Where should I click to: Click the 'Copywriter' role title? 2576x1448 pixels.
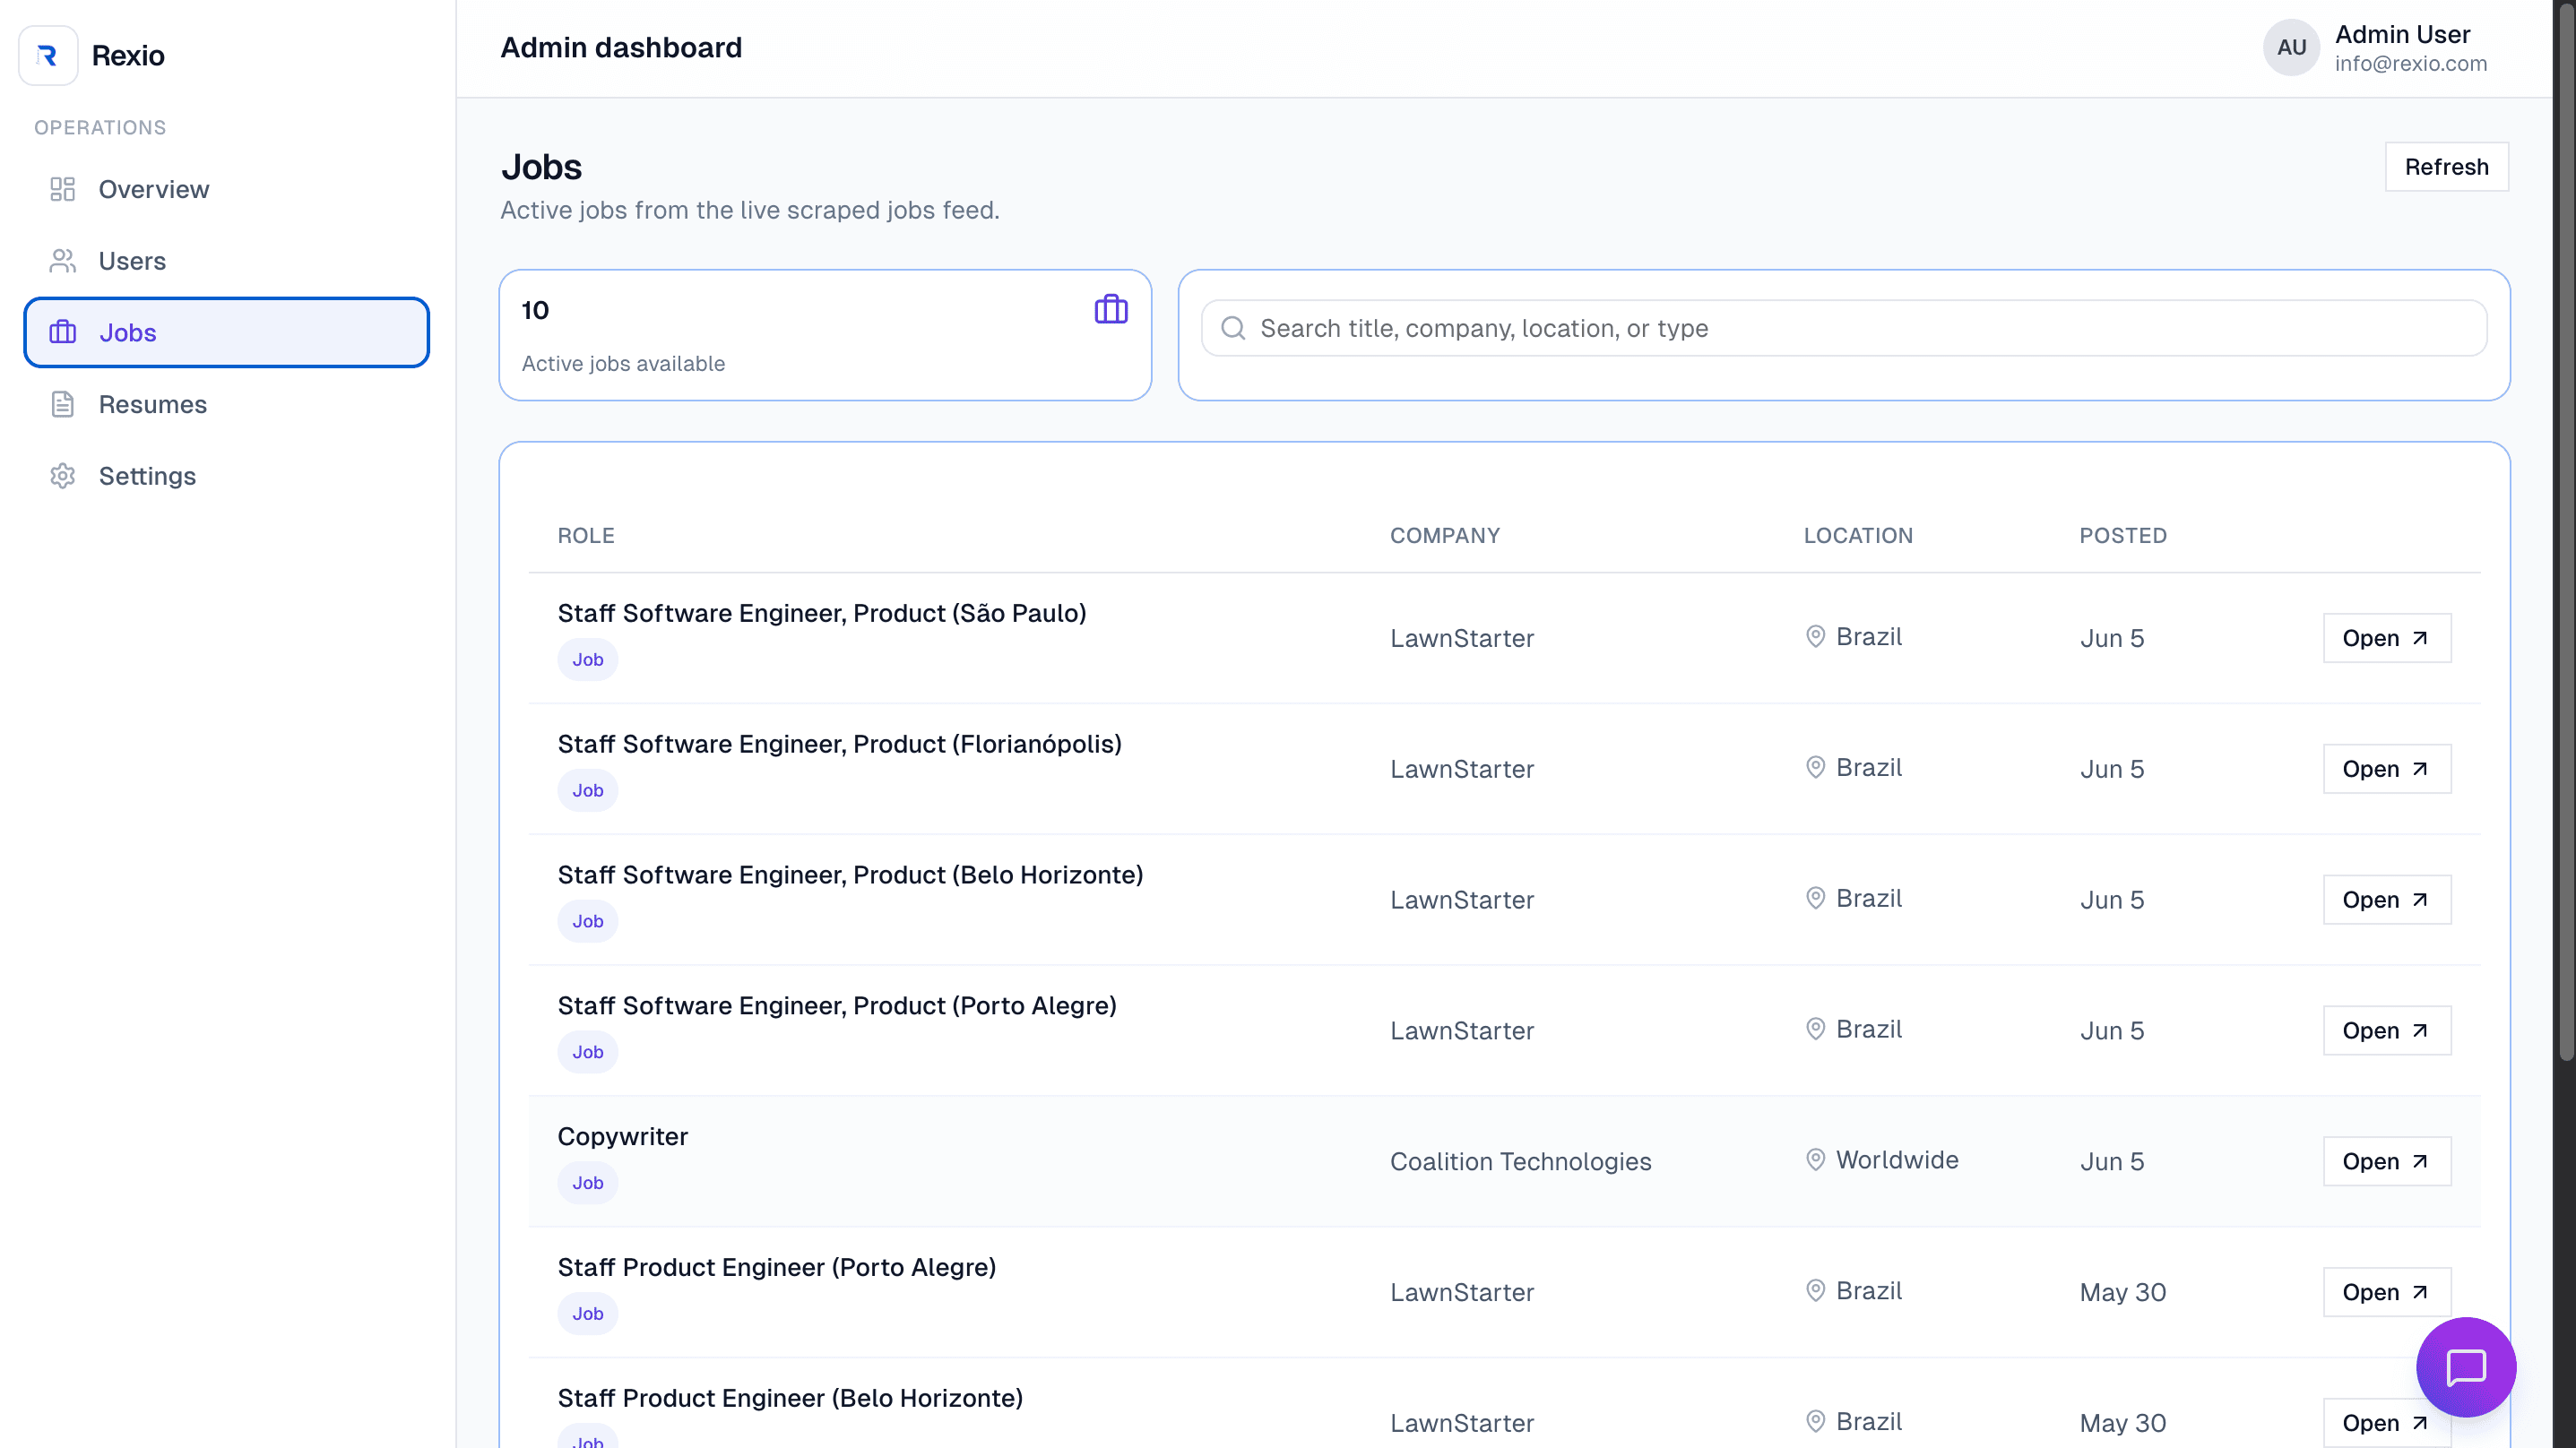(x=623, y=1137)
